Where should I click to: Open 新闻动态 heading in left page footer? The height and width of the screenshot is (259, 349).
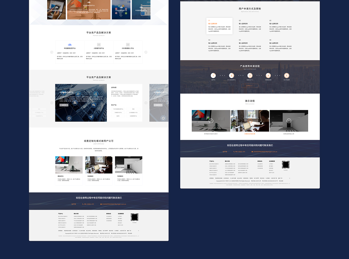pyautogui.click(x=109, y=214)
